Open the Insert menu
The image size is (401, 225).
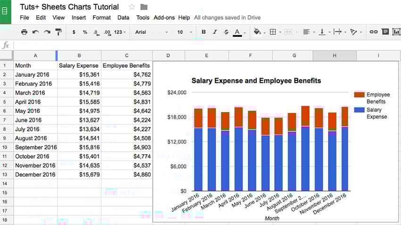pyautogui.click(x=79, y=17)
